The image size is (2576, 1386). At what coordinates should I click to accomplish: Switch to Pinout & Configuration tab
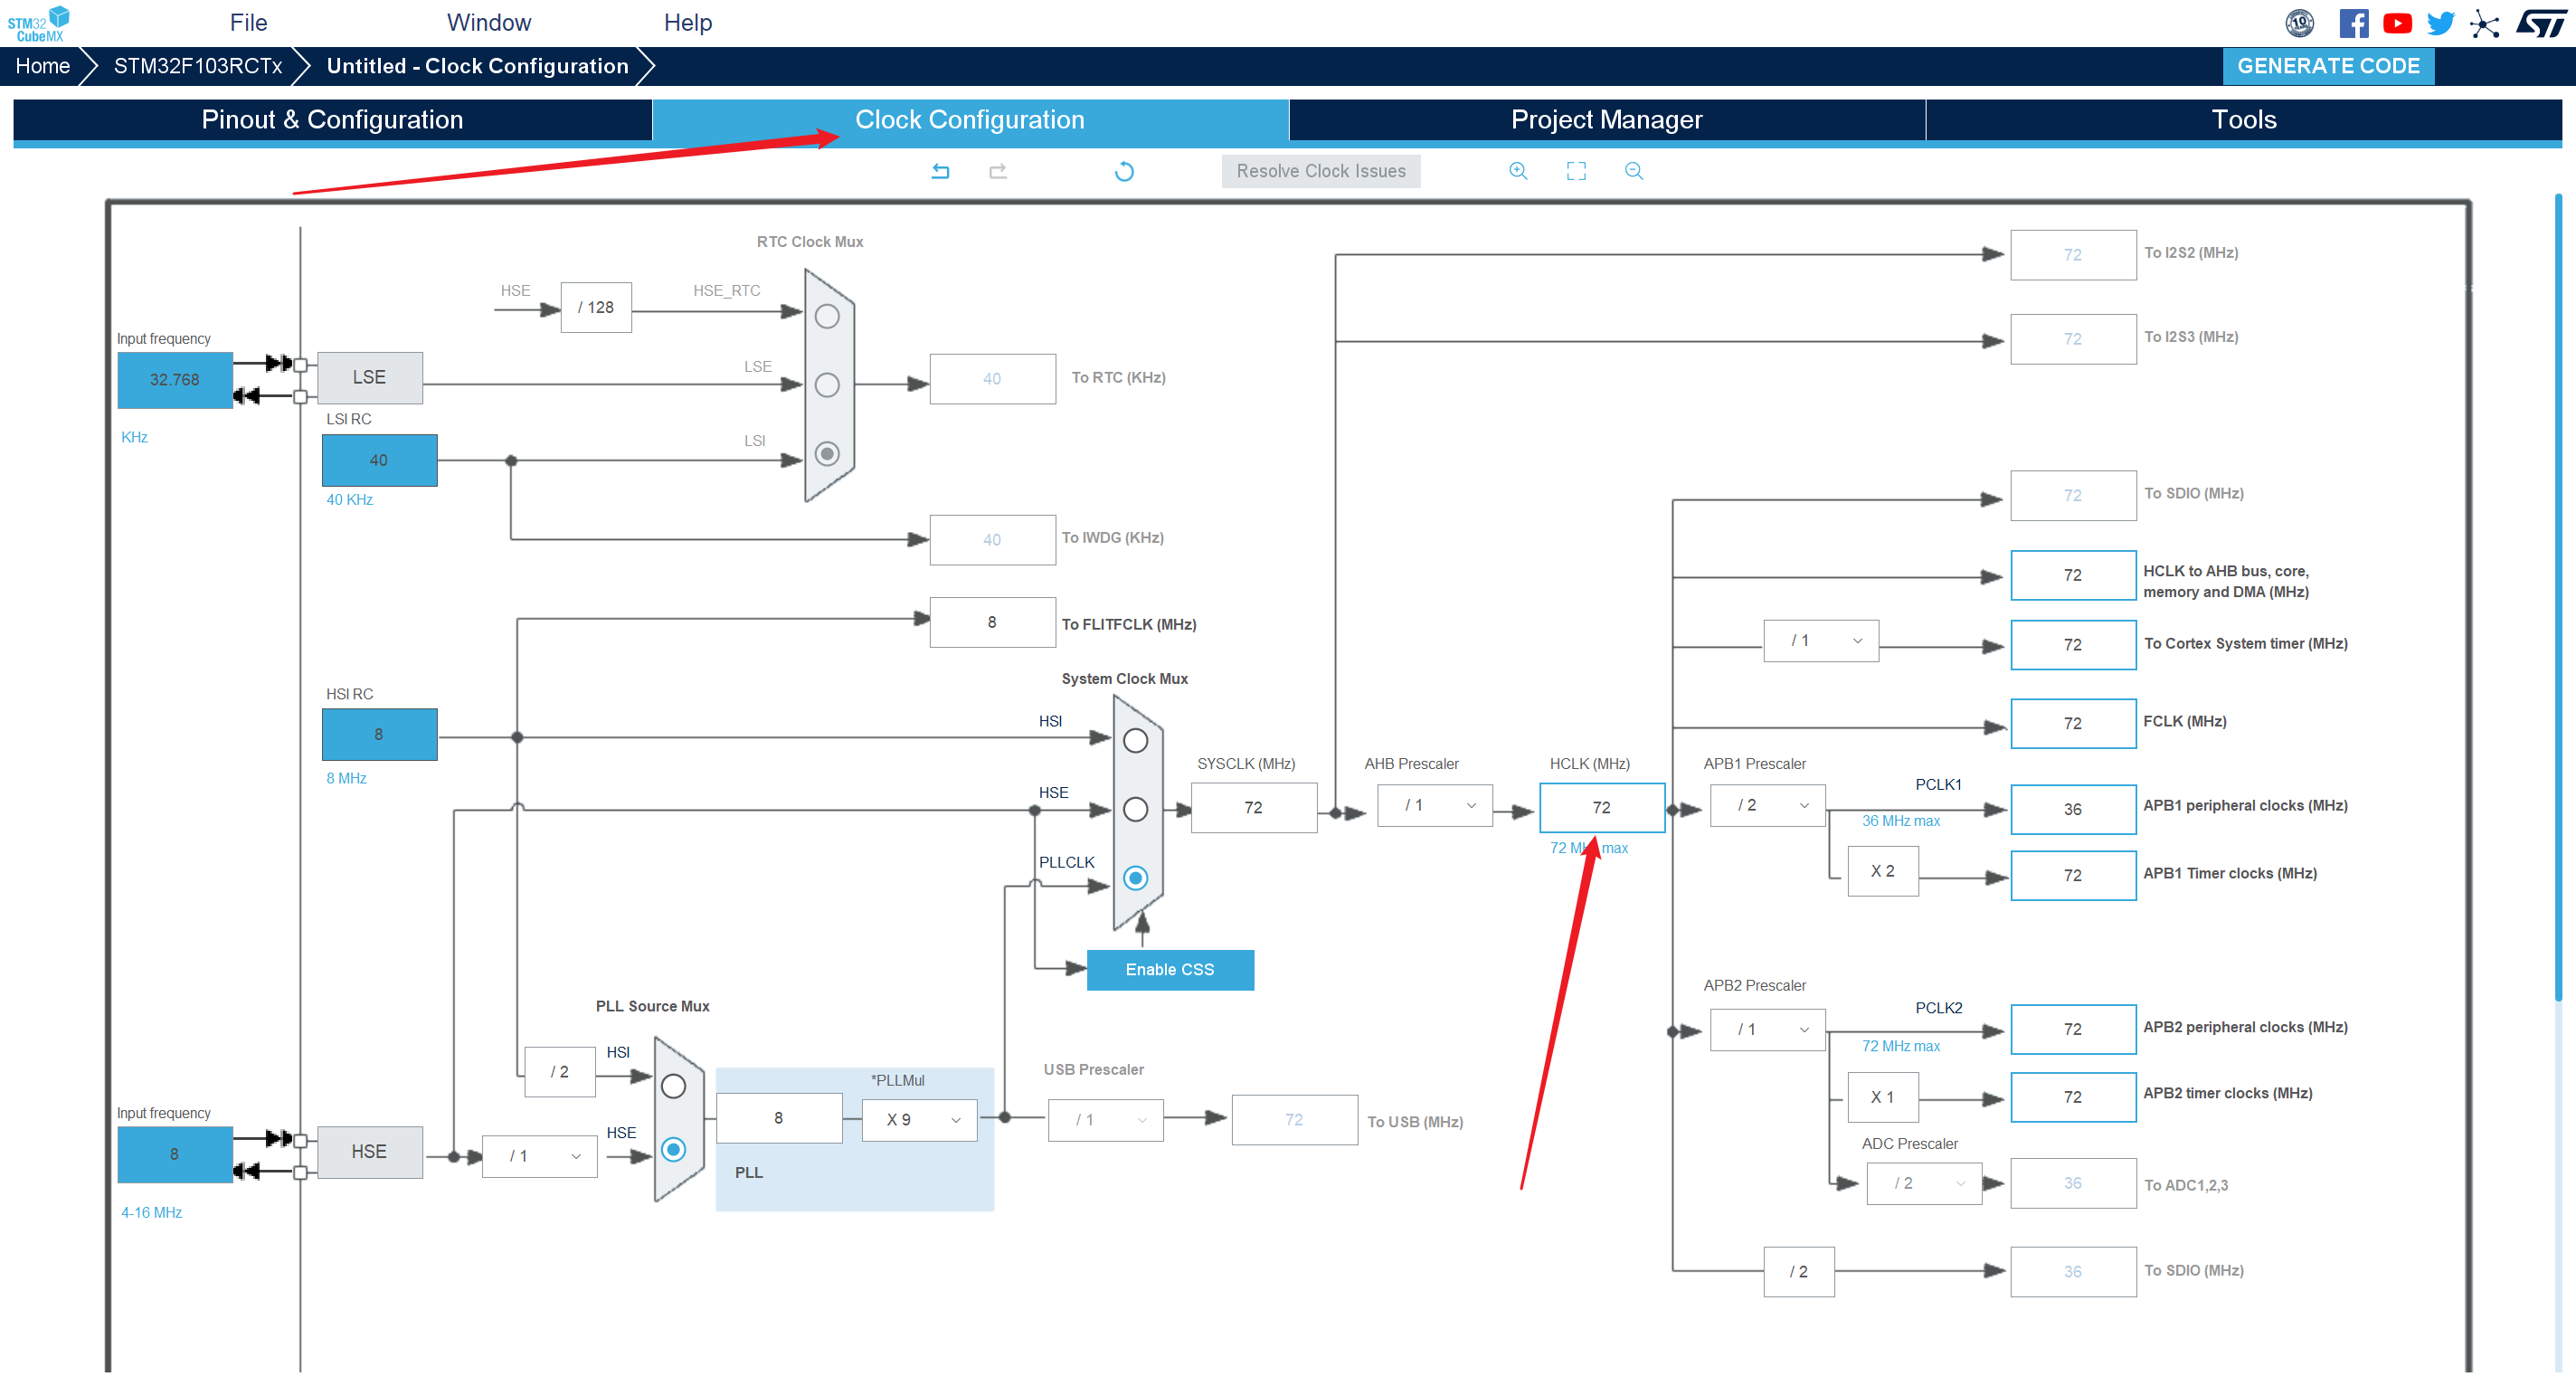[332, 120]
